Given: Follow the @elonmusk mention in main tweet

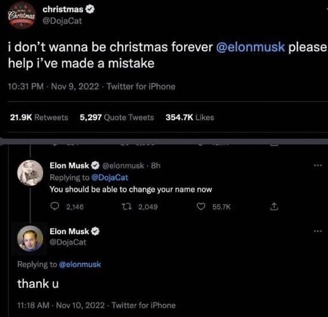Looking at the screenshot, I should (251, 47).
